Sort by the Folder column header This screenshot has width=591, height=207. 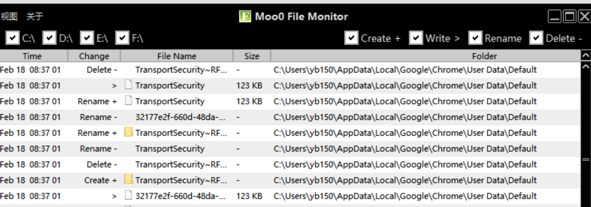pos(484,56)
